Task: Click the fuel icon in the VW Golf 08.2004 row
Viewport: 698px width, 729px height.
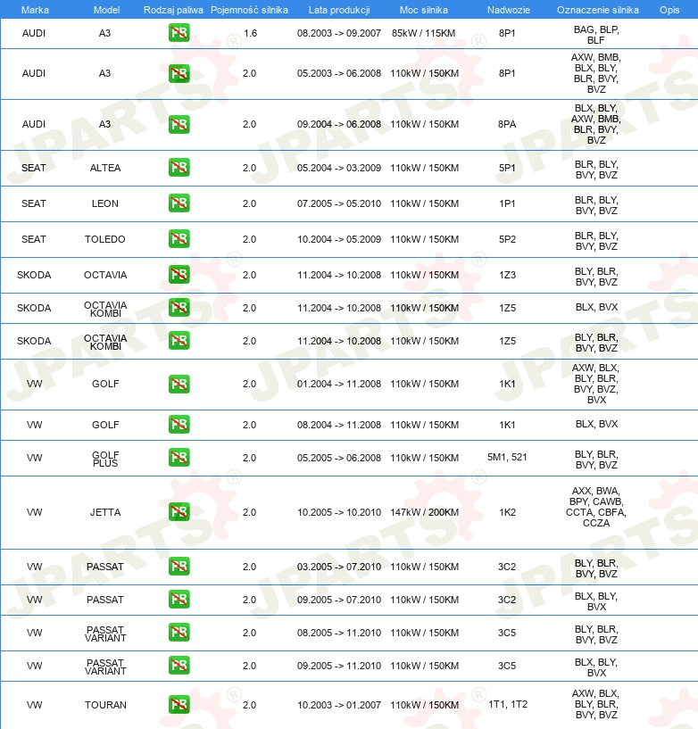Action: [179, 425]
